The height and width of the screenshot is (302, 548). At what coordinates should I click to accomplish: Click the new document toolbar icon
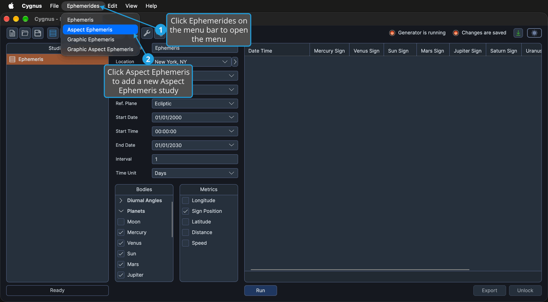pyautogui.click(x=12, y=33)
